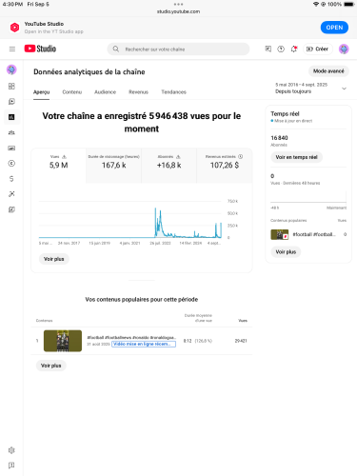Open the help question mark icon
The image size is (357, 476).
pos(281,49)
